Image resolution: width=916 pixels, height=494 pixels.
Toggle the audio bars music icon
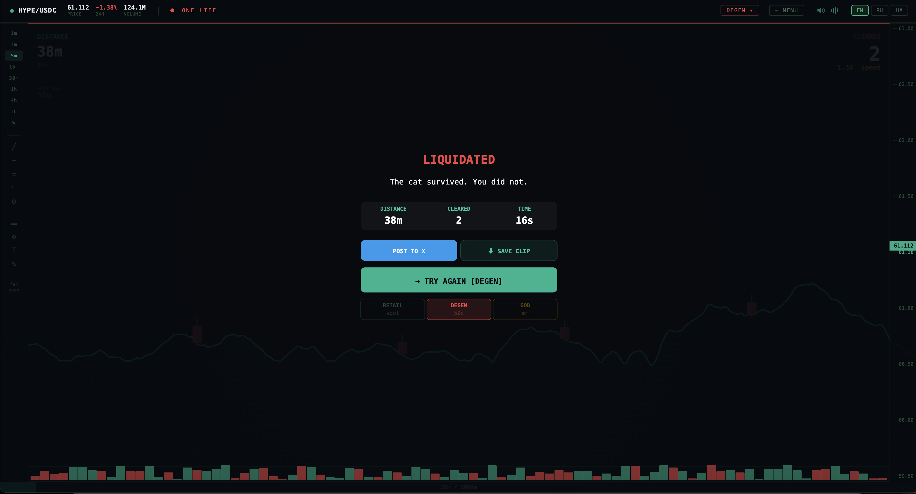point(835,10)
